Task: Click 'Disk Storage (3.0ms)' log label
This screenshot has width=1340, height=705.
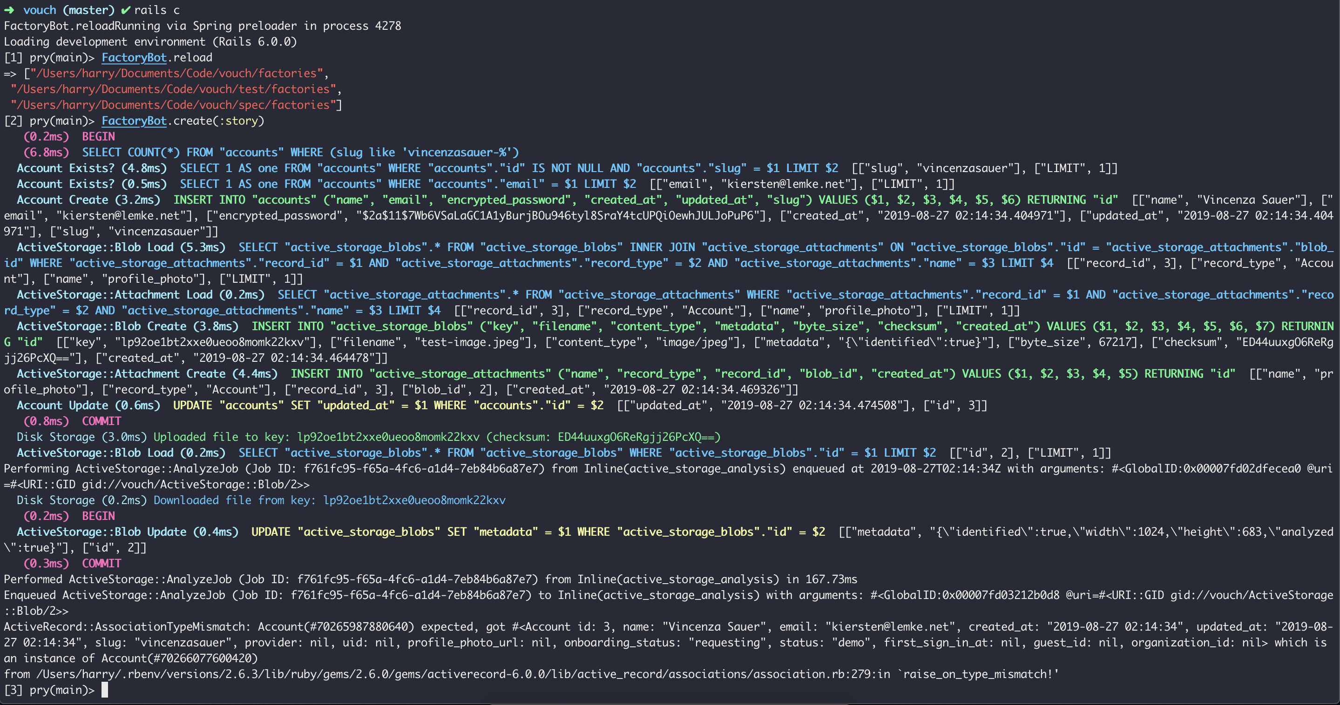Action: 81,437
